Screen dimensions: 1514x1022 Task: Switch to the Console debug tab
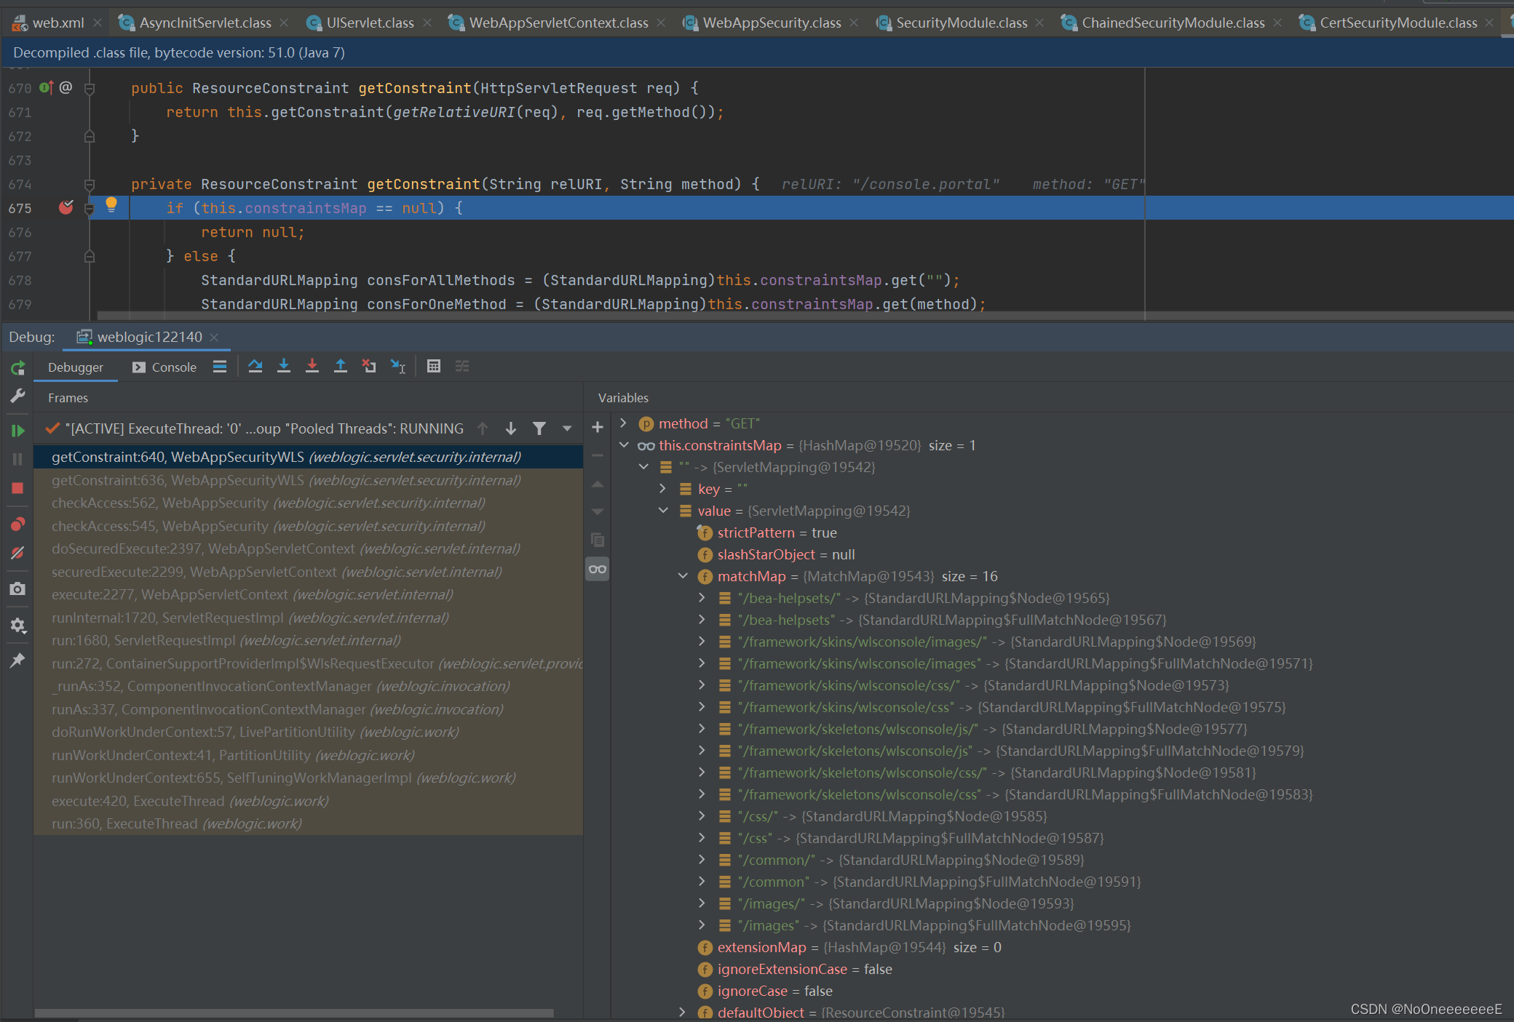pyautogui.click(x=165, y=367)
